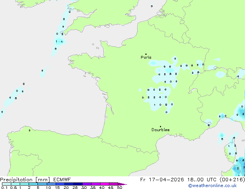Click the Paris location dot marker
This screenshot has height=189, width=245.
pos(146,54)
